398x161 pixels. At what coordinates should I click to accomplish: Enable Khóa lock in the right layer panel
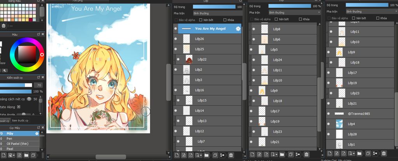[378, 18]
